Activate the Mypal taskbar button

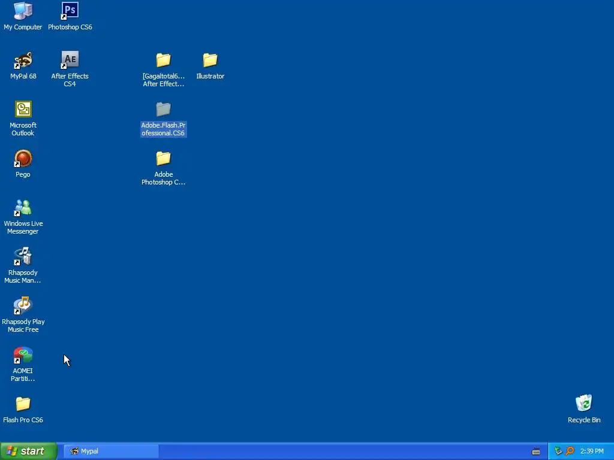pyautogui.click(x=111, y=451)
